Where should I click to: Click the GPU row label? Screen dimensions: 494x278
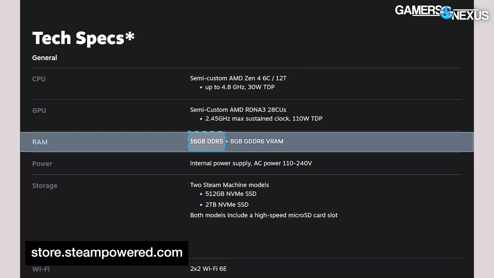(39, 110)
